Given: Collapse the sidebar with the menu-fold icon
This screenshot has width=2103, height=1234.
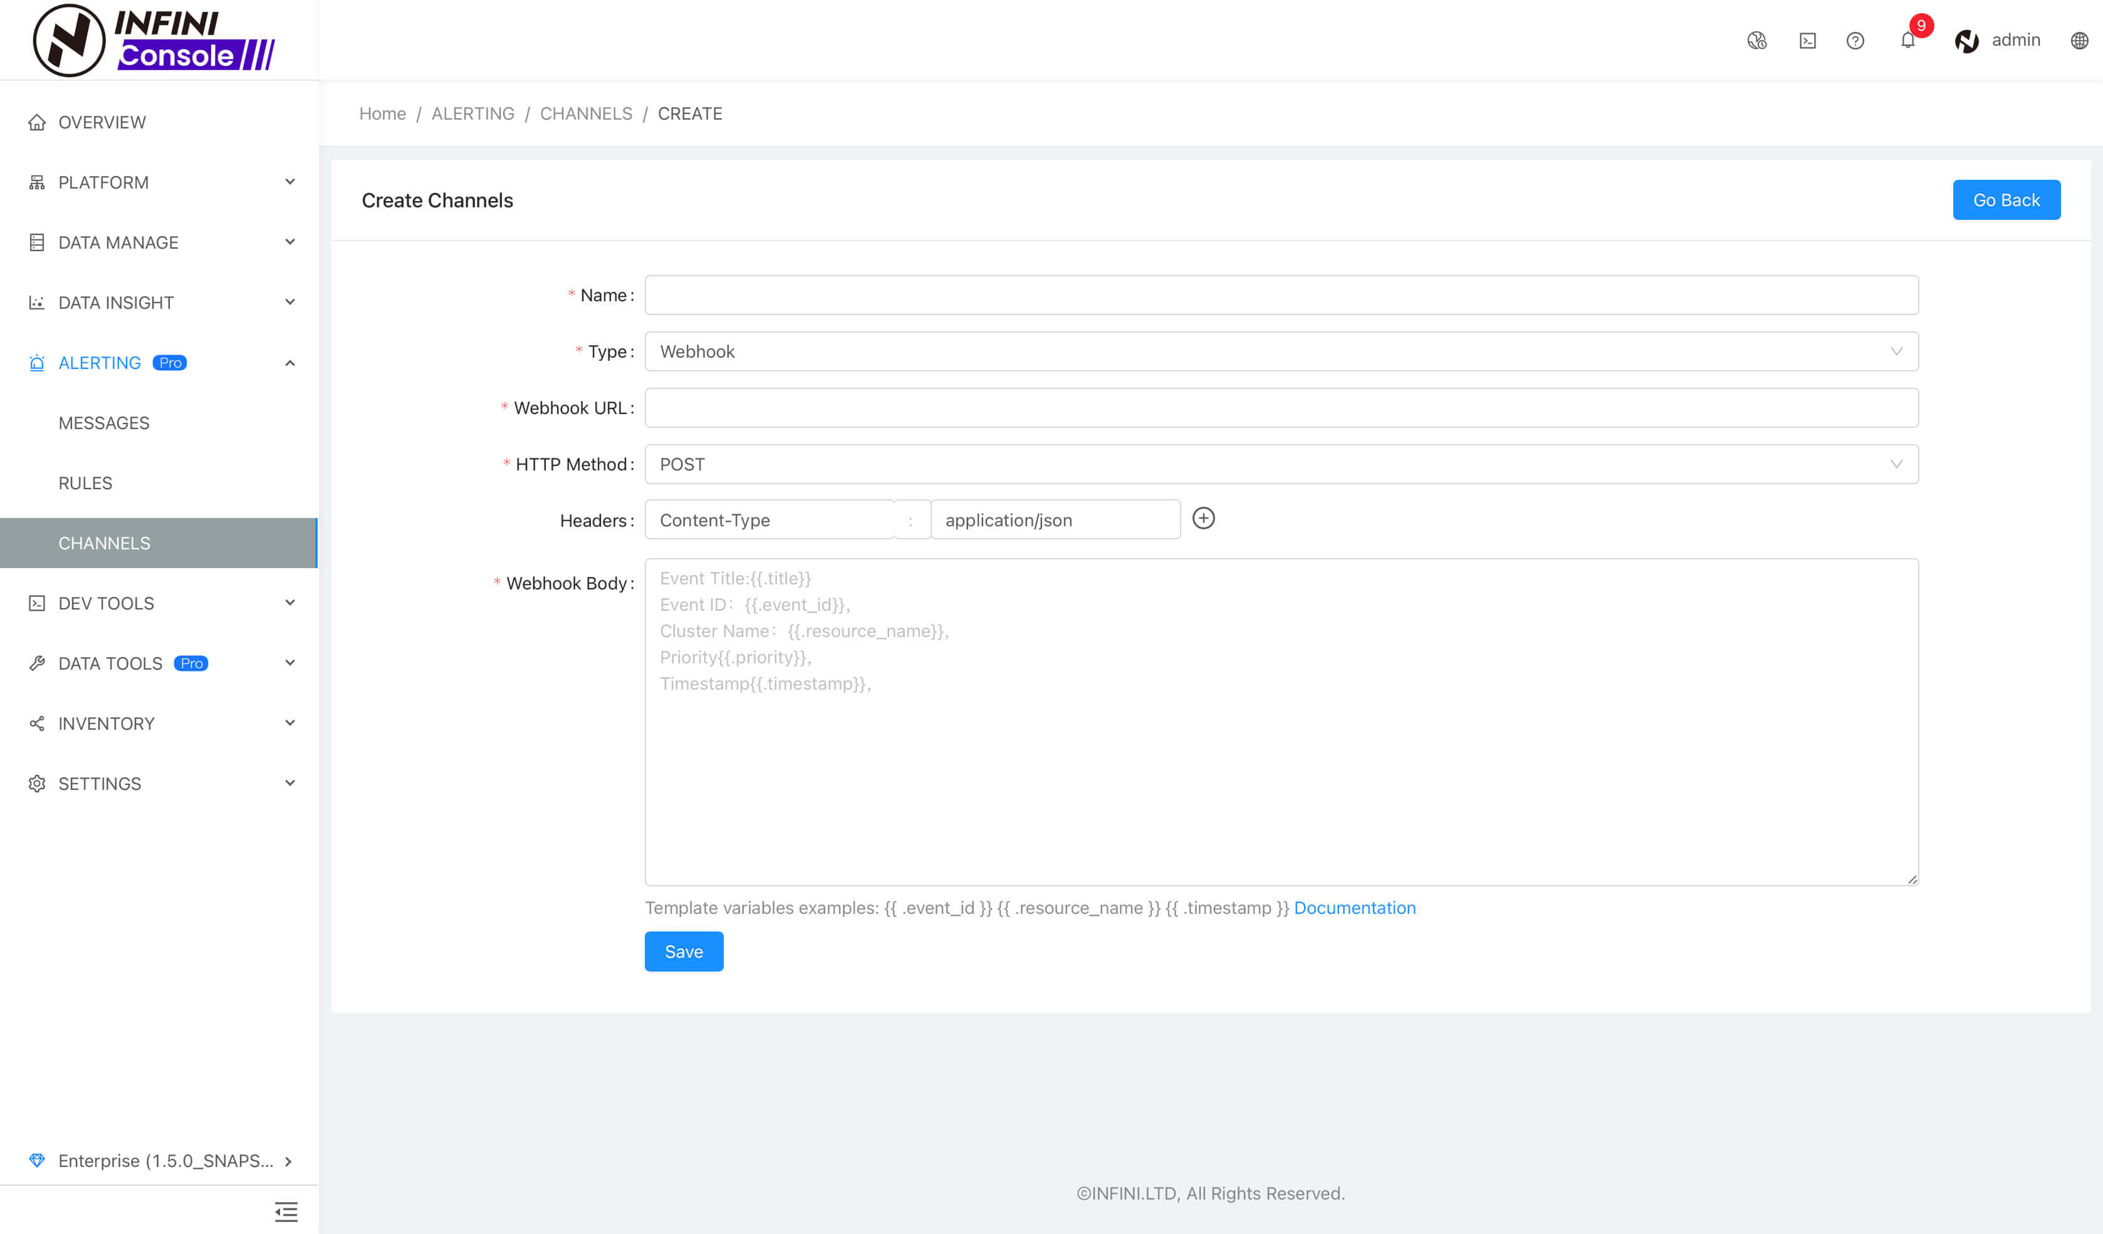Looking at the screenshot, I should click(286, 1211).
